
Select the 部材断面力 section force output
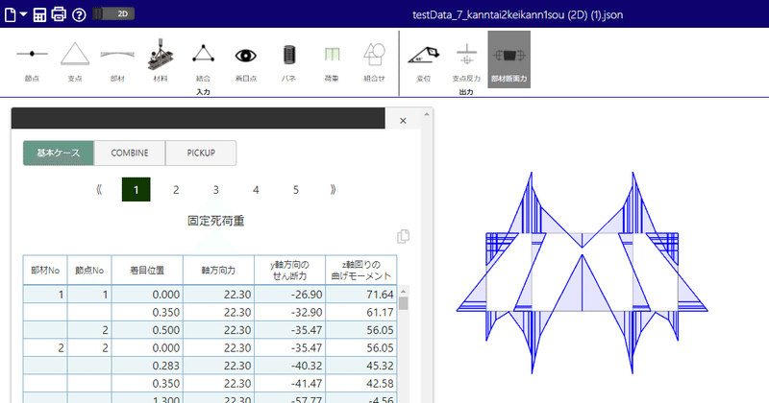pyautogui.click(x=509, y=59)
